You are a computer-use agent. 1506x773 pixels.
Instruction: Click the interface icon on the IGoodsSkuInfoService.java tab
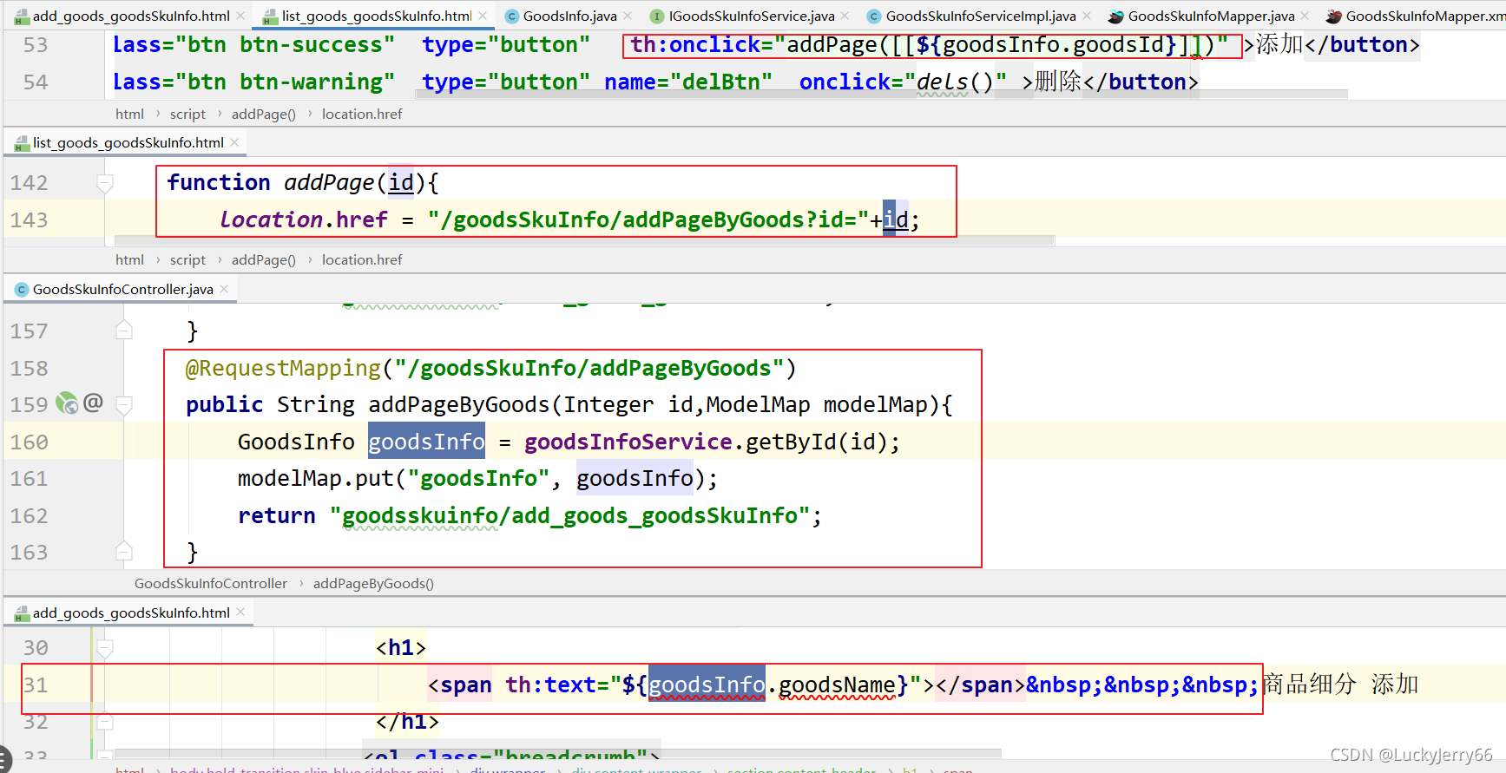[x=657, y=16]
